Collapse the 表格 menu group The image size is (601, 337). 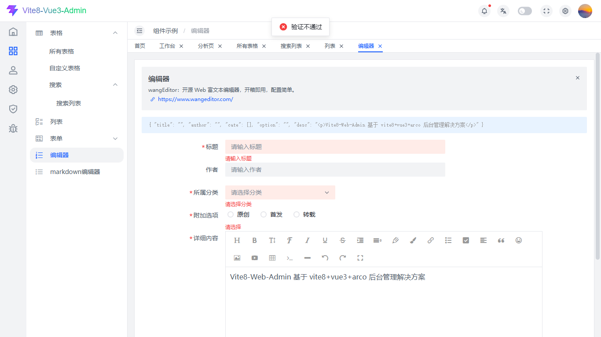coord(77,33)
